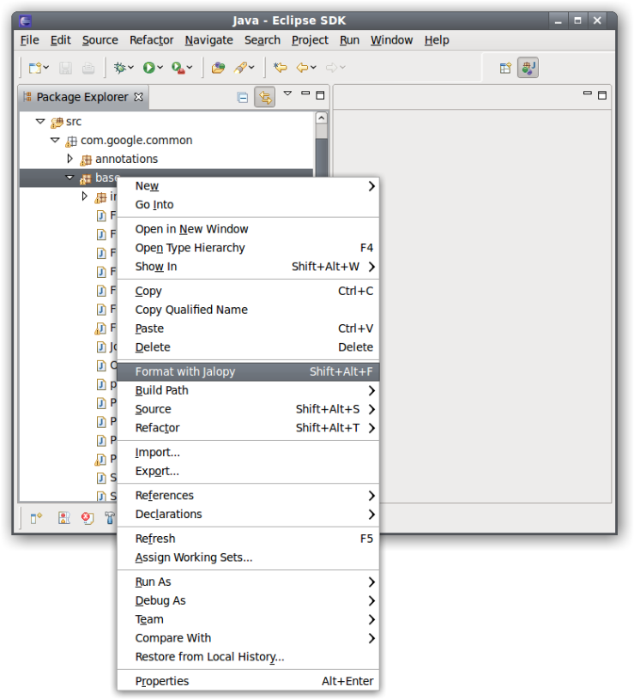634x699 pixels.
Task: Go to Last Edit Location arrow with asterisk
Action: [x=281, y=68]
